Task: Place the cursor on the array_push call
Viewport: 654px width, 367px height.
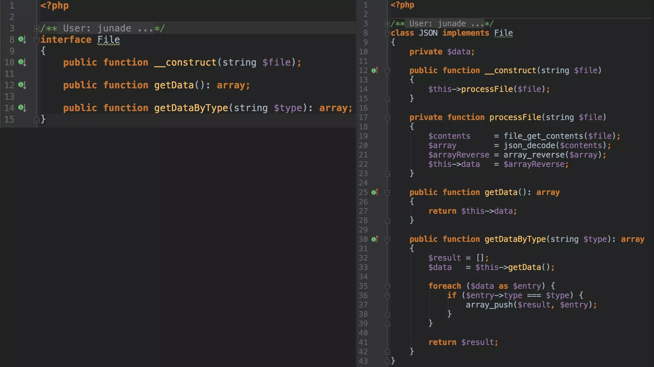Action: point(489,305)
